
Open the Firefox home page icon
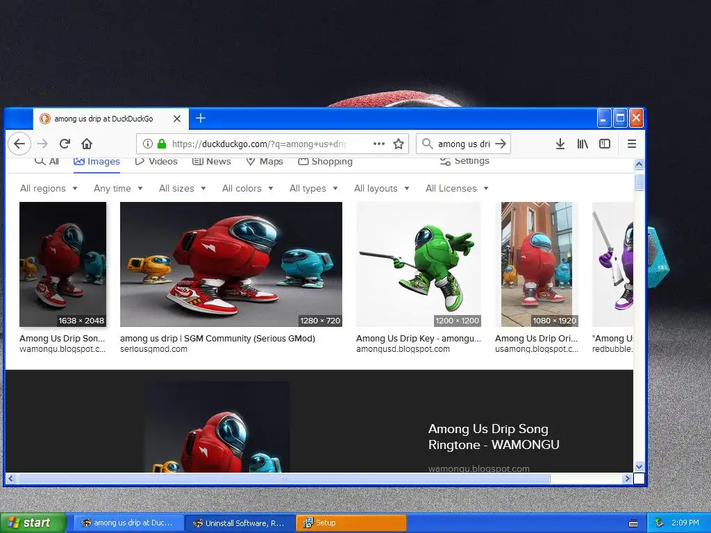click(87, 144)
